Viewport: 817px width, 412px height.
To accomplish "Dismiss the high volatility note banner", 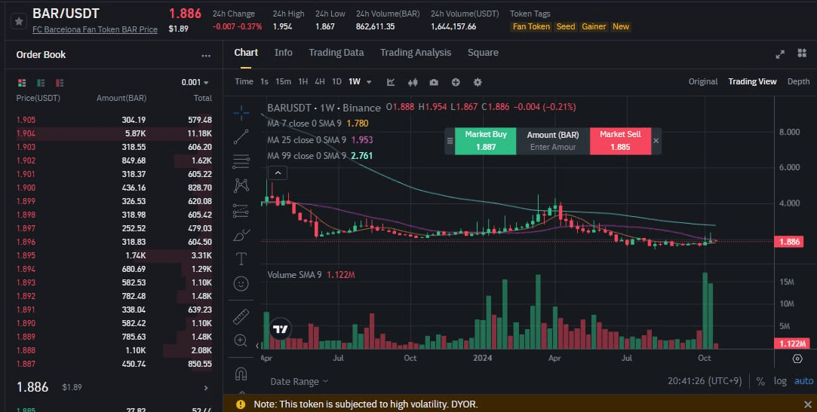I will point(808,404).
